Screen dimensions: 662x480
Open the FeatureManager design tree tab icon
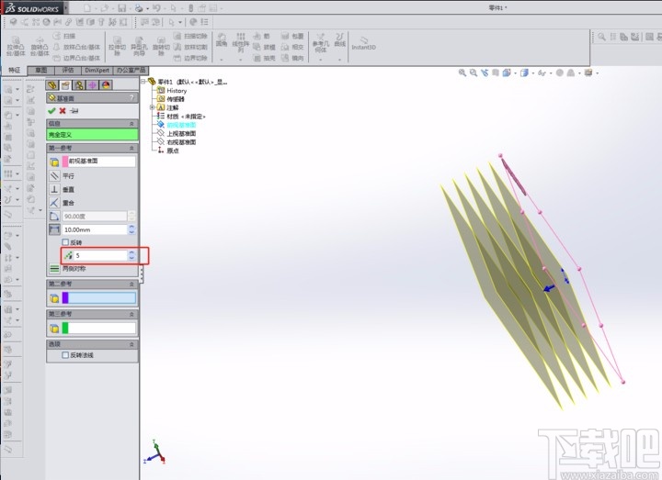click(51, 85)
